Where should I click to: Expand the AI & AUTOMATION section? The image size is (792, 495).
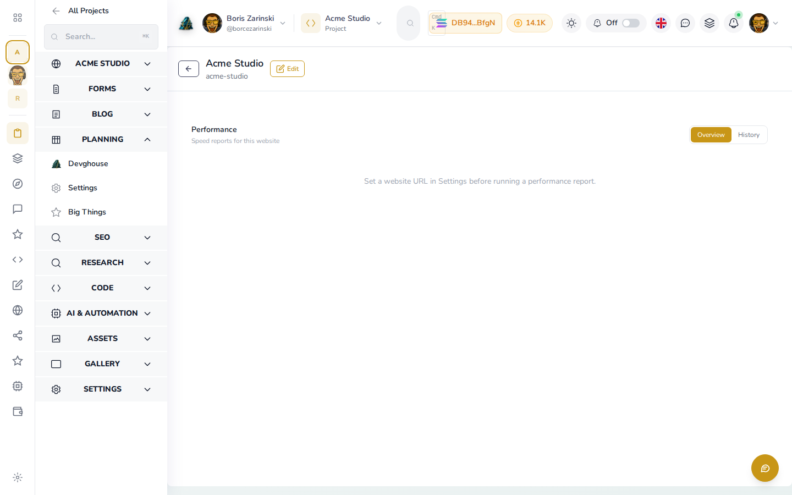pyautogui.click(x=101, y=313)
